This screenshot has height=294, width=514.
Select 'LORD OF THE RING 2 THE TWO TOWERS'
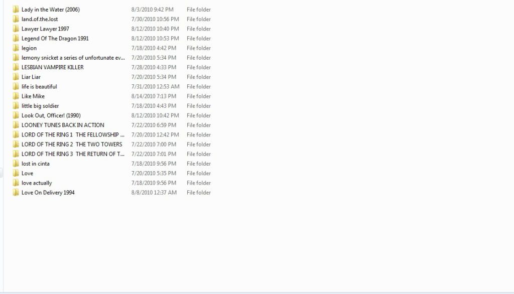click(x=72, y=144)
